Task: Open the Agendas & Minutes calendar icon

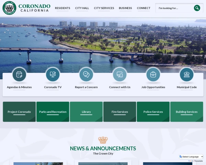Action: (19, 75)
